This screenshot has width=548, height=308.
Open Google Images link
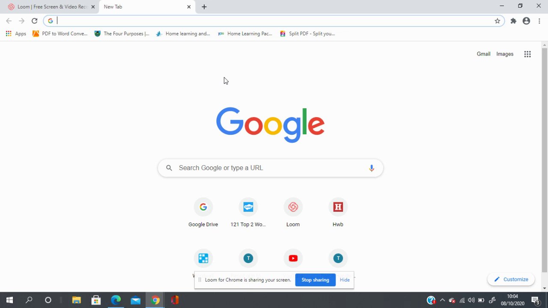coord(505,54)
